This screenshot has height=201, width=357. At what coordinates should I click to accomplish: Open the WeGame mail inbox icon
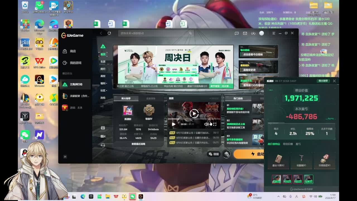[x=245, y=33]
